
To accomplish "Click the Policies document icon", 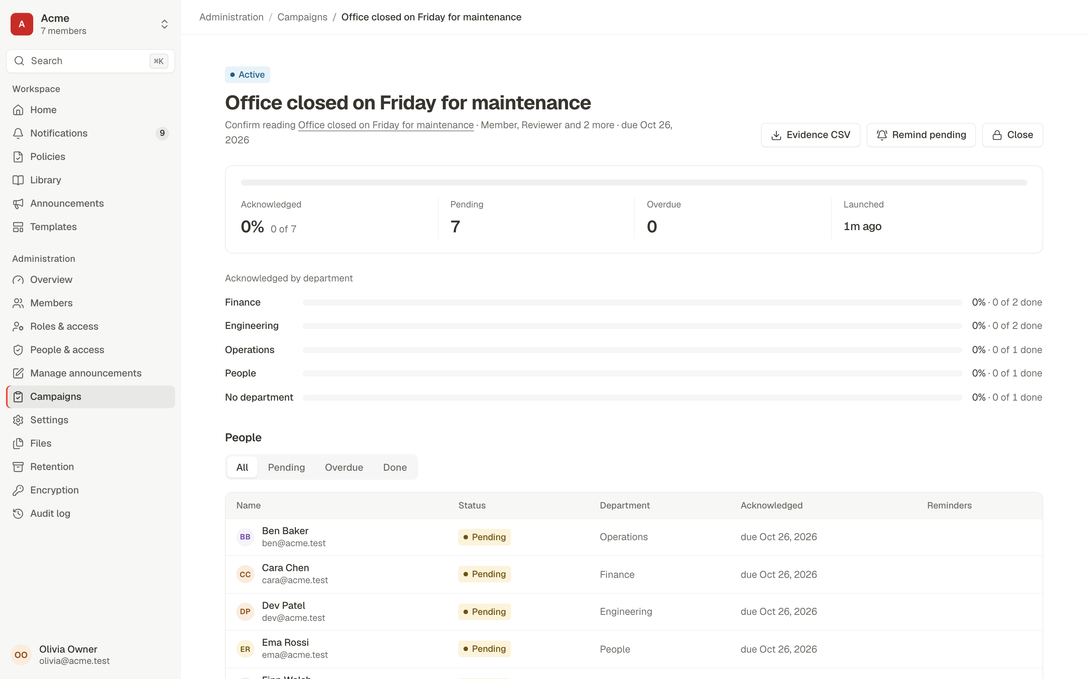I will (x=18, y=157).
